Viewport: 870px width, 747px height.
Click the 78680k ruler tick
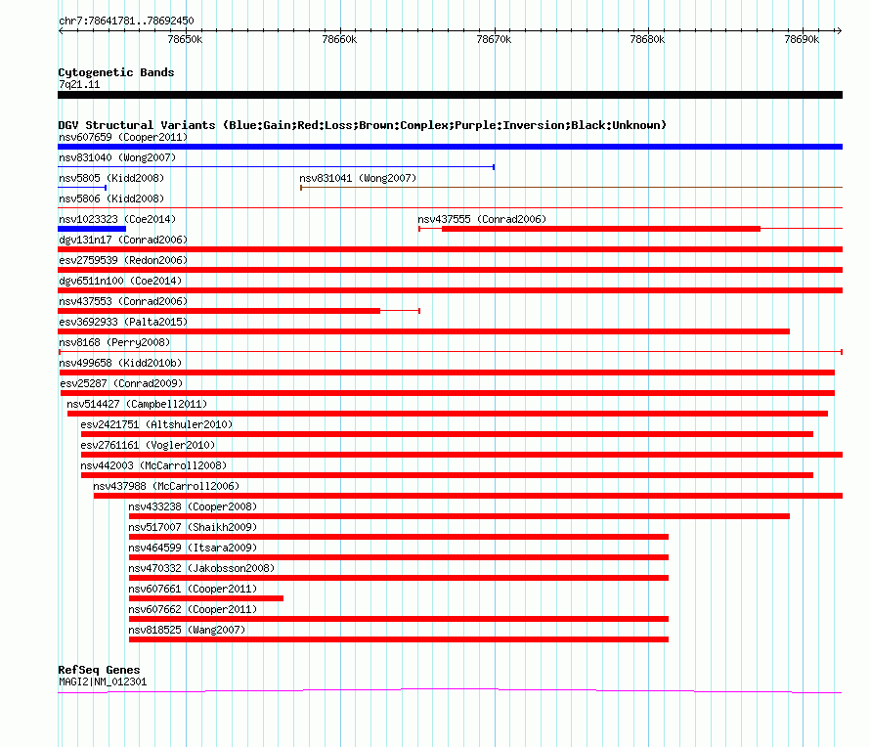click(647, 39)
